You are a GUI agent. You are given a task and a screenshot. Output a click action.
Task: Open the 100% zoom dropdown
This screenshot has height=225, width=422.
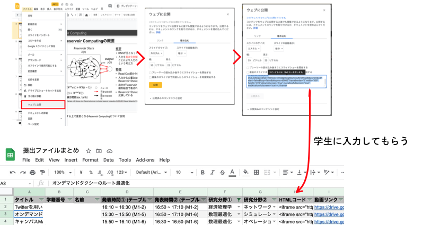coord(63,172)
